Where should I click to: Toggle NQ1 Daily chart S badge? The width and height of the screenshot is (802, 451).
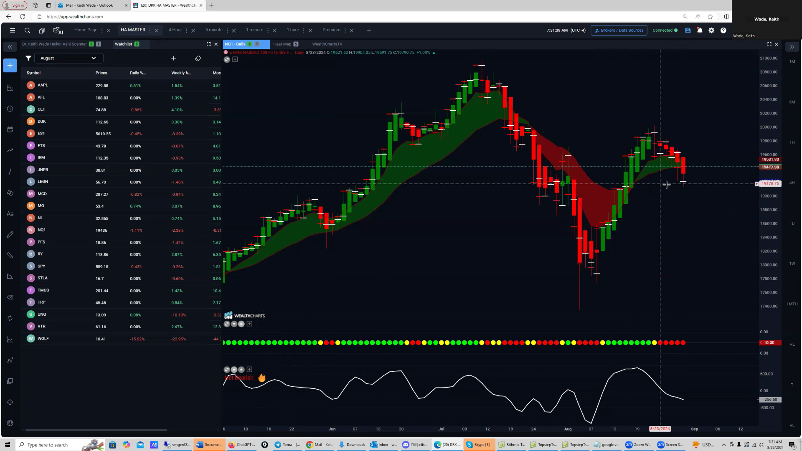click(250, 44)
